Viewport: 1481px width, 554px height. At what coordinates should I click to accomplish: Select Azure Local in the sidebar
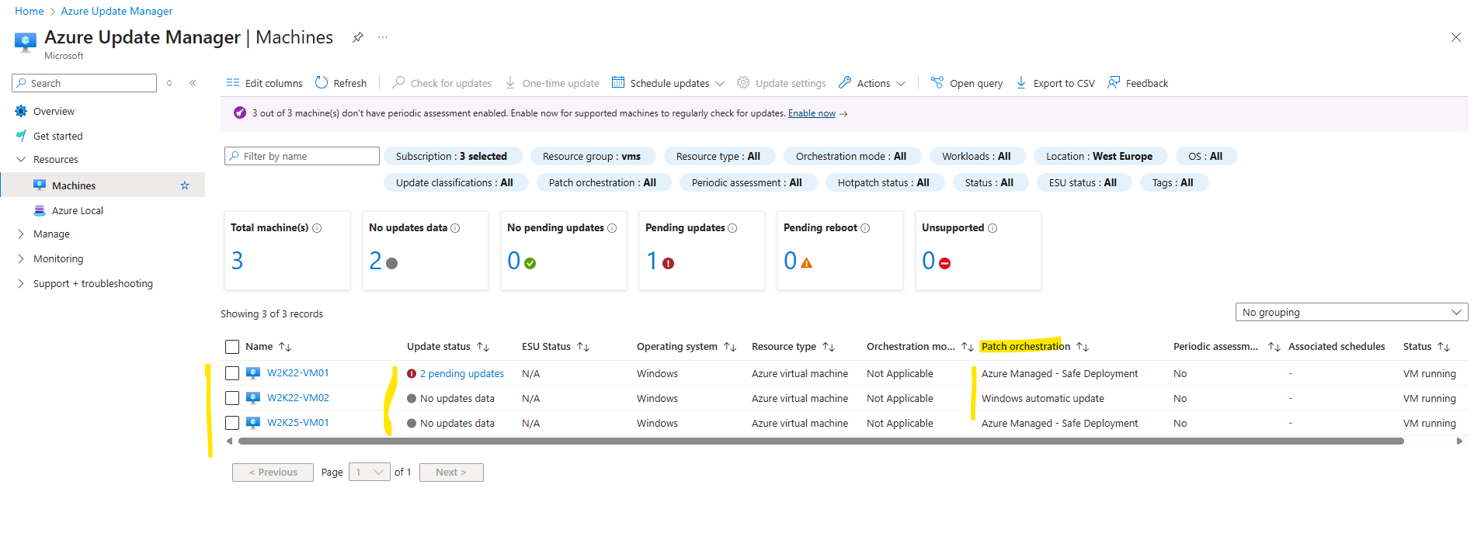(x=77, y=210)
